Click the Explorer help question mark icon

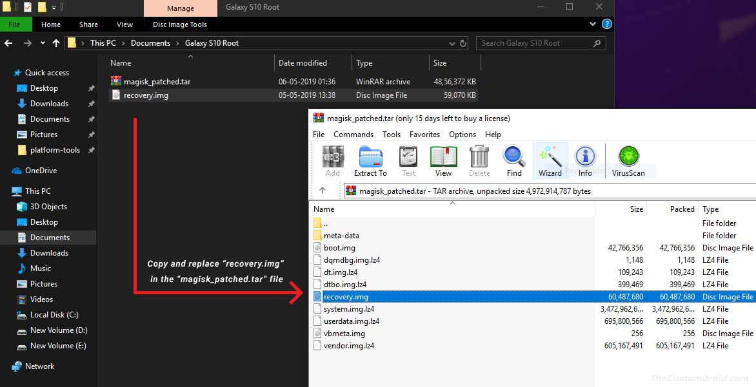tap(607, 24)
